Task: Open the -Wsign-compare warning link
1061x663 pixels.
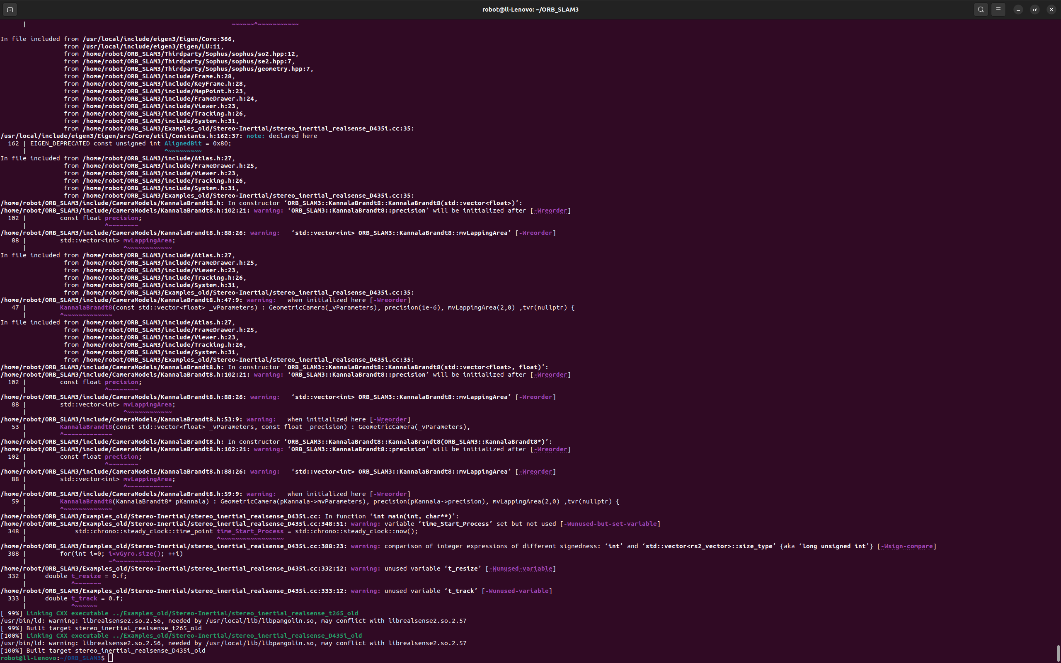Action: [906, 546]
